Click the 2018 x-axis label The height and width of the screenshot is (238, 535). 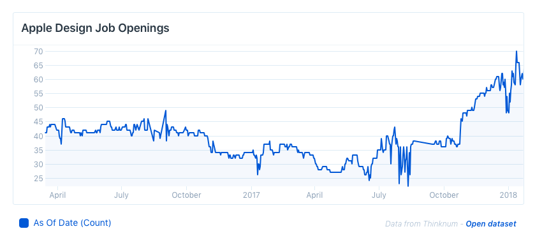click(509, 195)
